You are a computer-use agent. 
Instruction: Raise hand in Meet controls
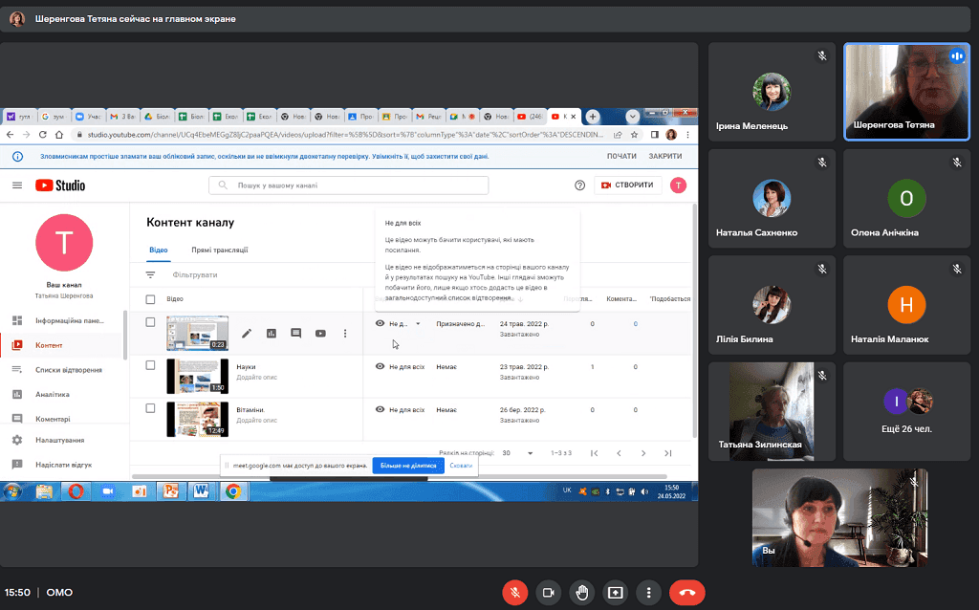[582, 593]
